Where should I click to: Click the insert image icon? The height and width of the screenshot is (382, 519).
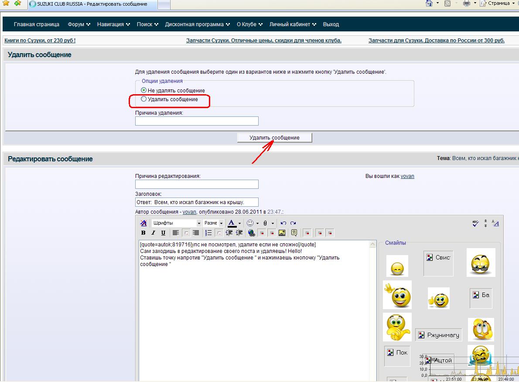282,233
